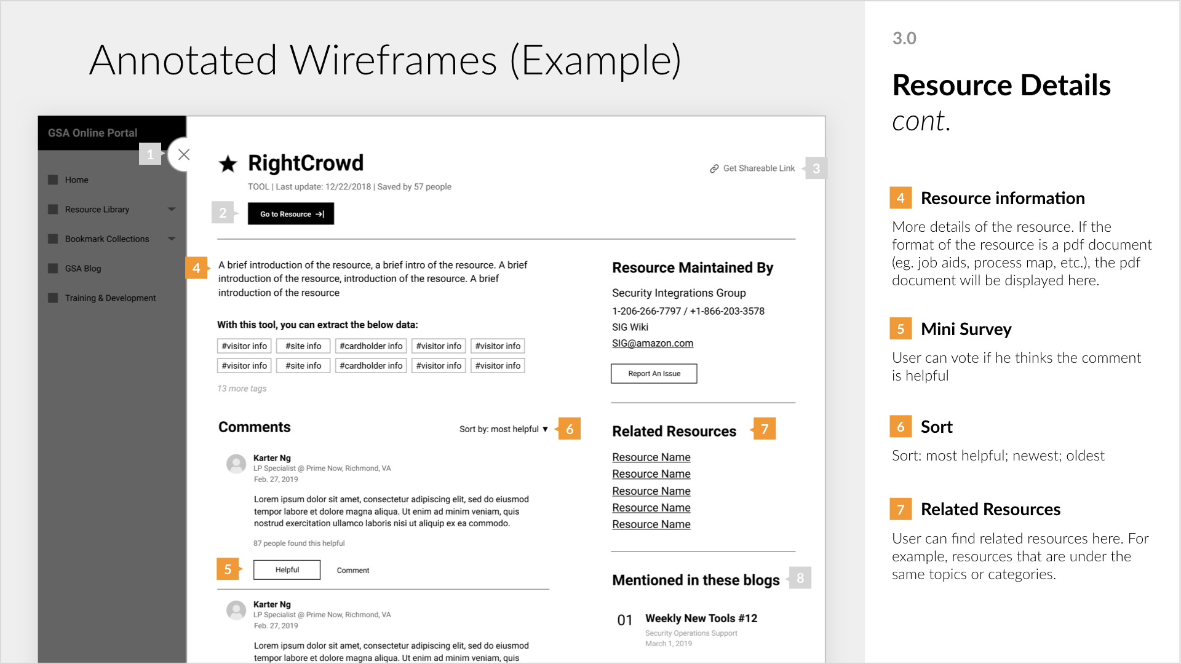
Task: Click the Resource Library square icon
Action: click(53, 209)
